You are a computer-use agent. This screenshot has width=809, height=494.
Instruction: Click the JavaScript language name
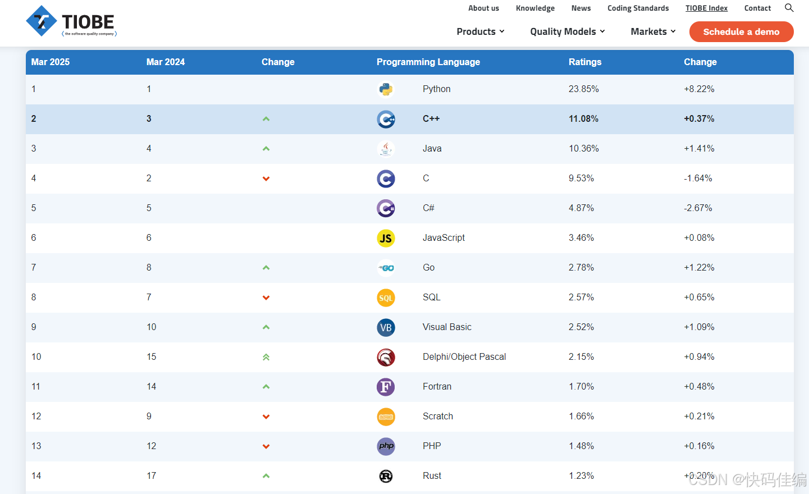[444, 237]
